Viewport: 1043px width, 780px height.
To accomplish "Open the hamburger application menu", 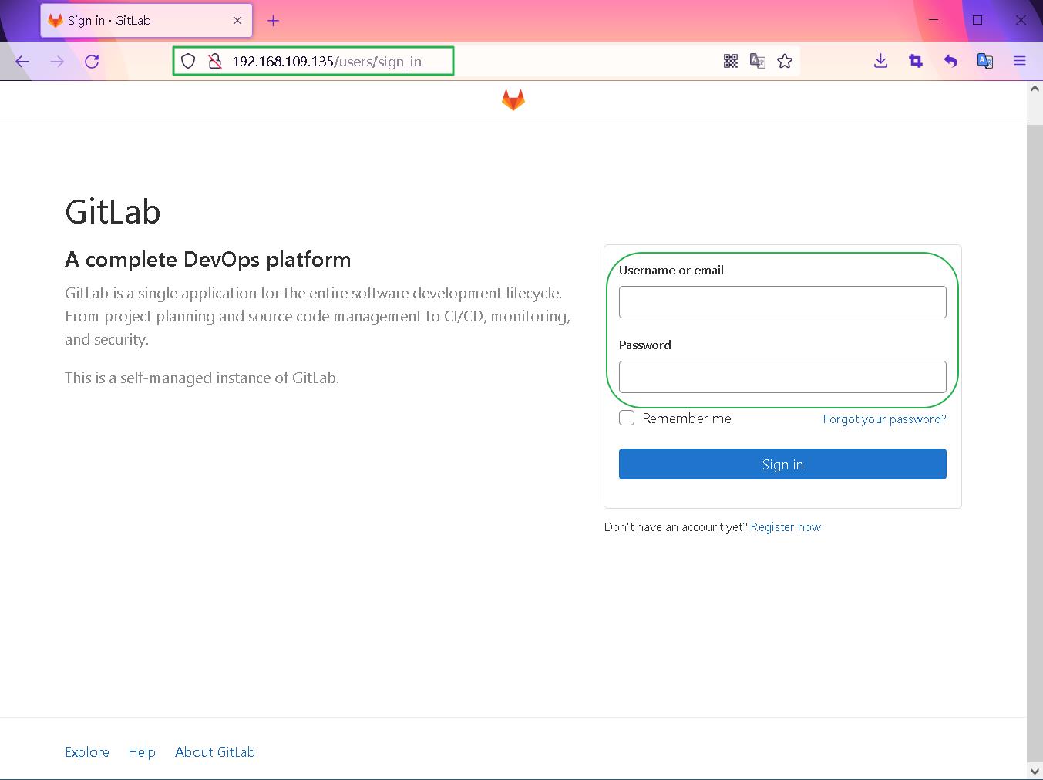I will pos(1020,61).
